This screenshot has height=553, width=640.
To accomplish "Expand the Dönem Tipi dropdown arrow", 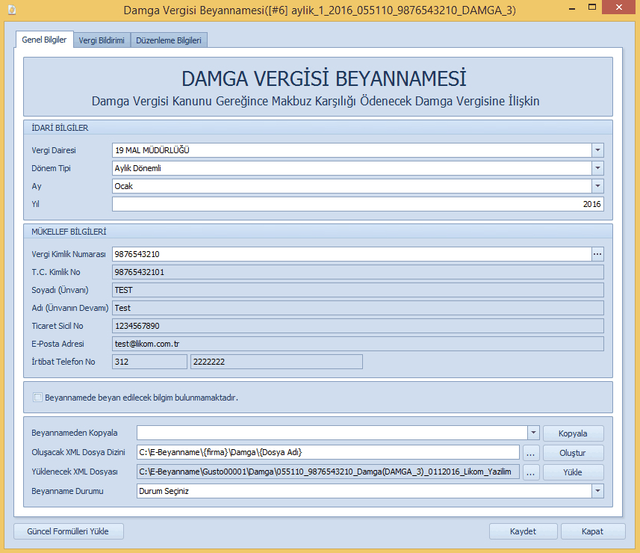I will click(x=597, y=168).
